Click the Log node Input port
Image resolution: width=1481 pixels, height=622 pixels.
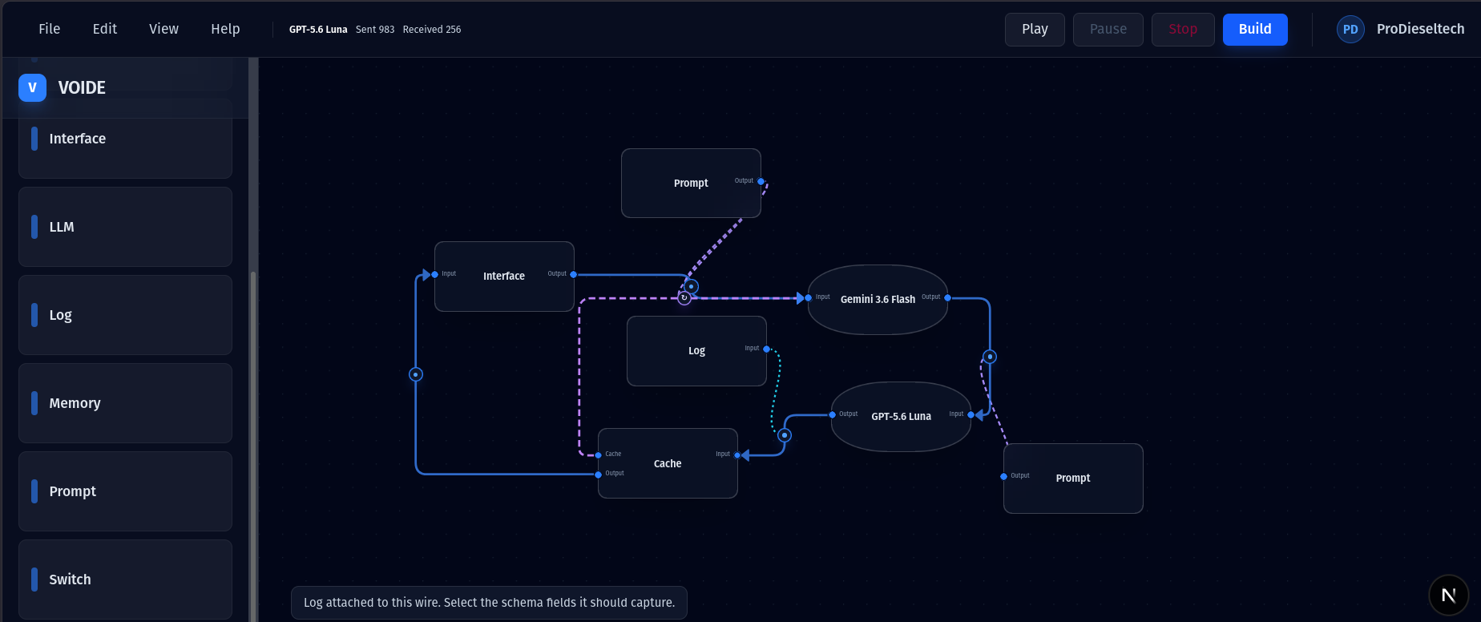(766, 349)
